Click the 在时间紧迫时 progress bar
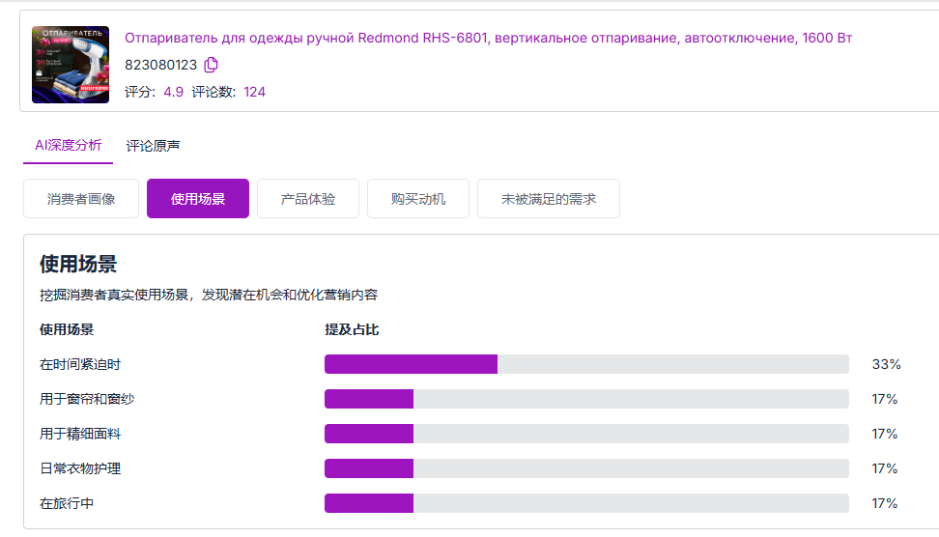The height and width of the screenshot is (537, 939). click(x=586, y=364)
